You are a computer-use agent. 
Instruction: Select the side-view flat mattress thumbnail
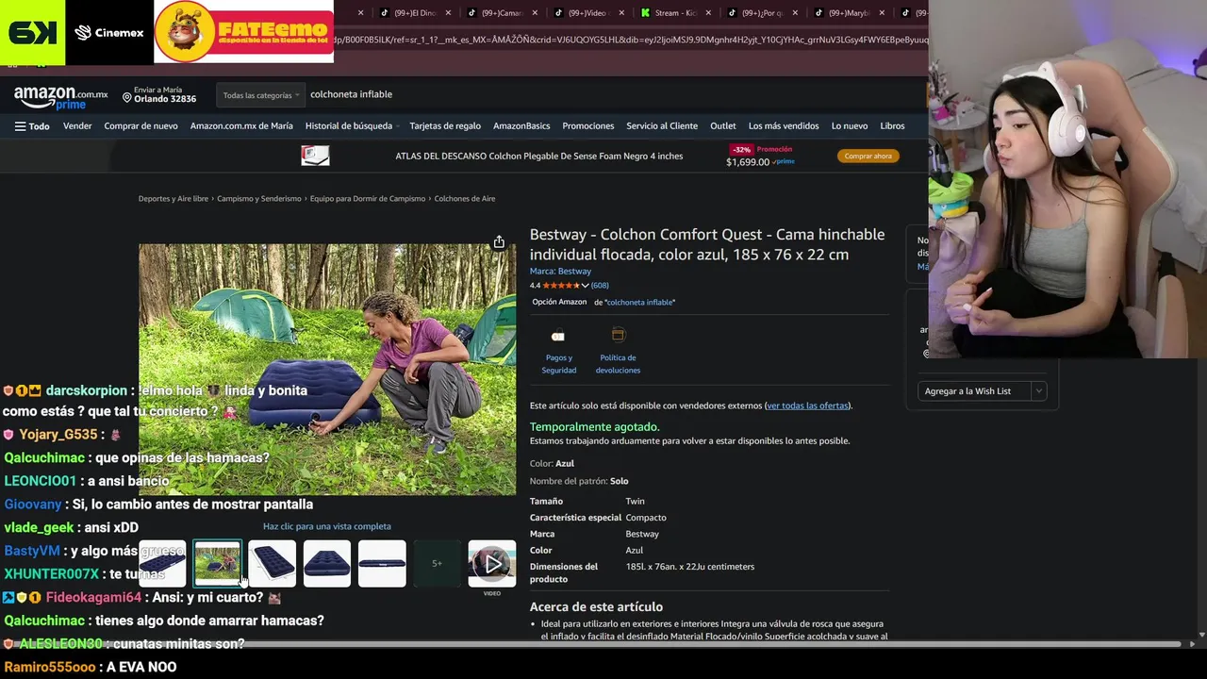pos(382,564)
